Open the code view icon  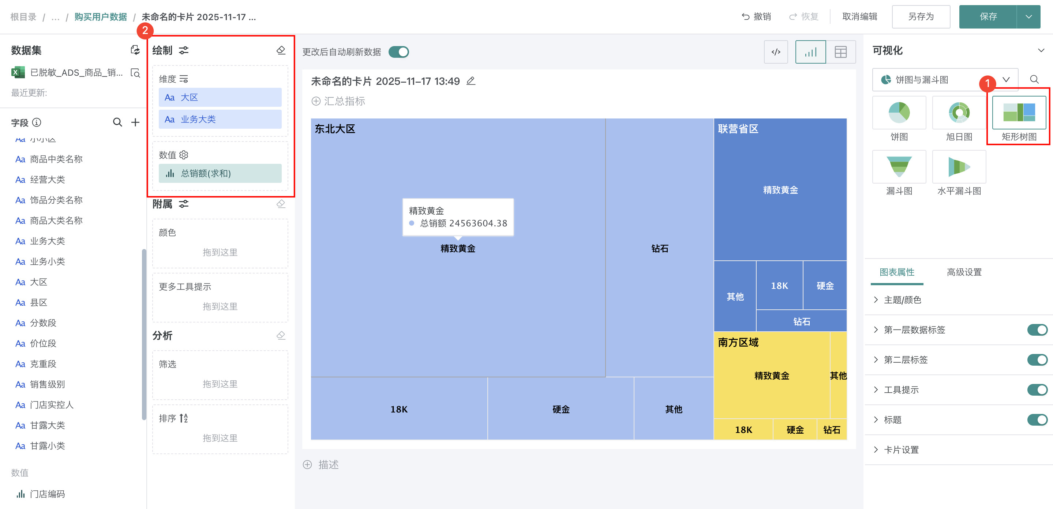(x=775, y=52)
